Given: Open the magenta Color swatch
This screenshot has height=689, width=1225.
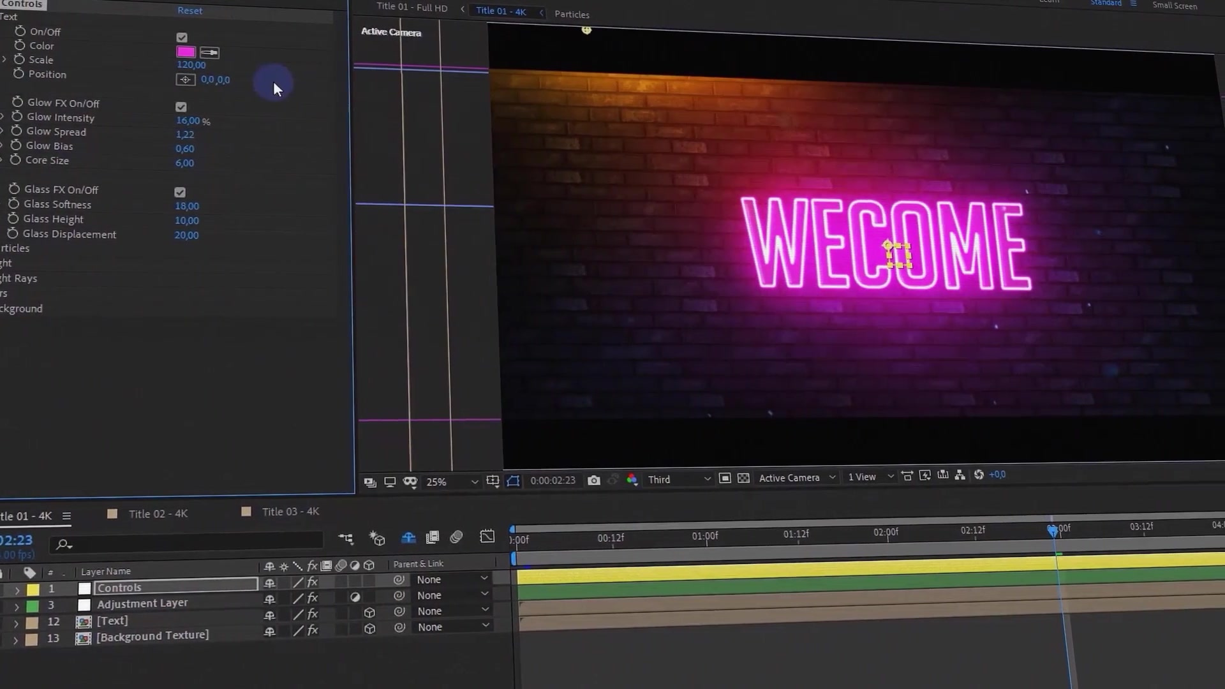Looking at the screenshot, I should tap(186, 52).
